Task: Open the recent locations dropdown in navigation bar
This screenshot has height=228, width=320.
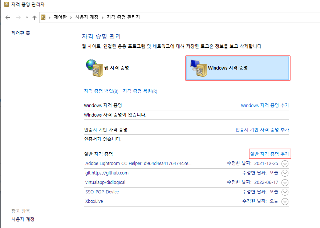Action: click(x=27, y=17)
